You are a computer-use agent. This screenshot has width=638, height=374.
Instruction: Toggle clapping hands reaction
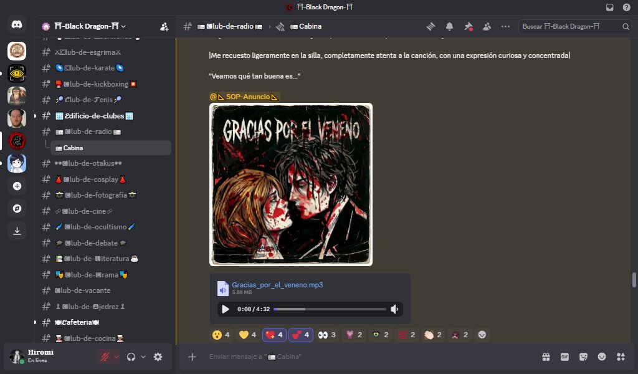point(433,335)
